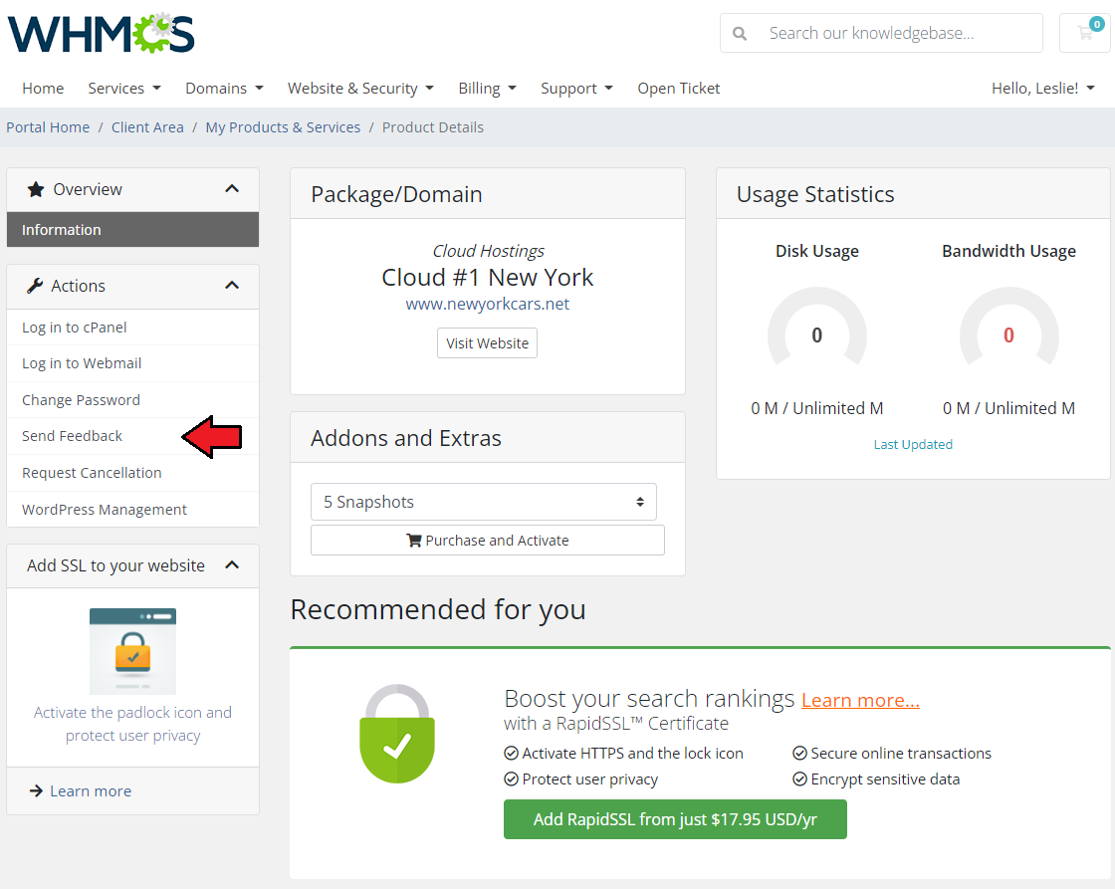Image resolution: width=1115 pixels, height=889 pixels.
Task: Open the Hello, Leslie! account menu
Action: [x=1042, y=89]
